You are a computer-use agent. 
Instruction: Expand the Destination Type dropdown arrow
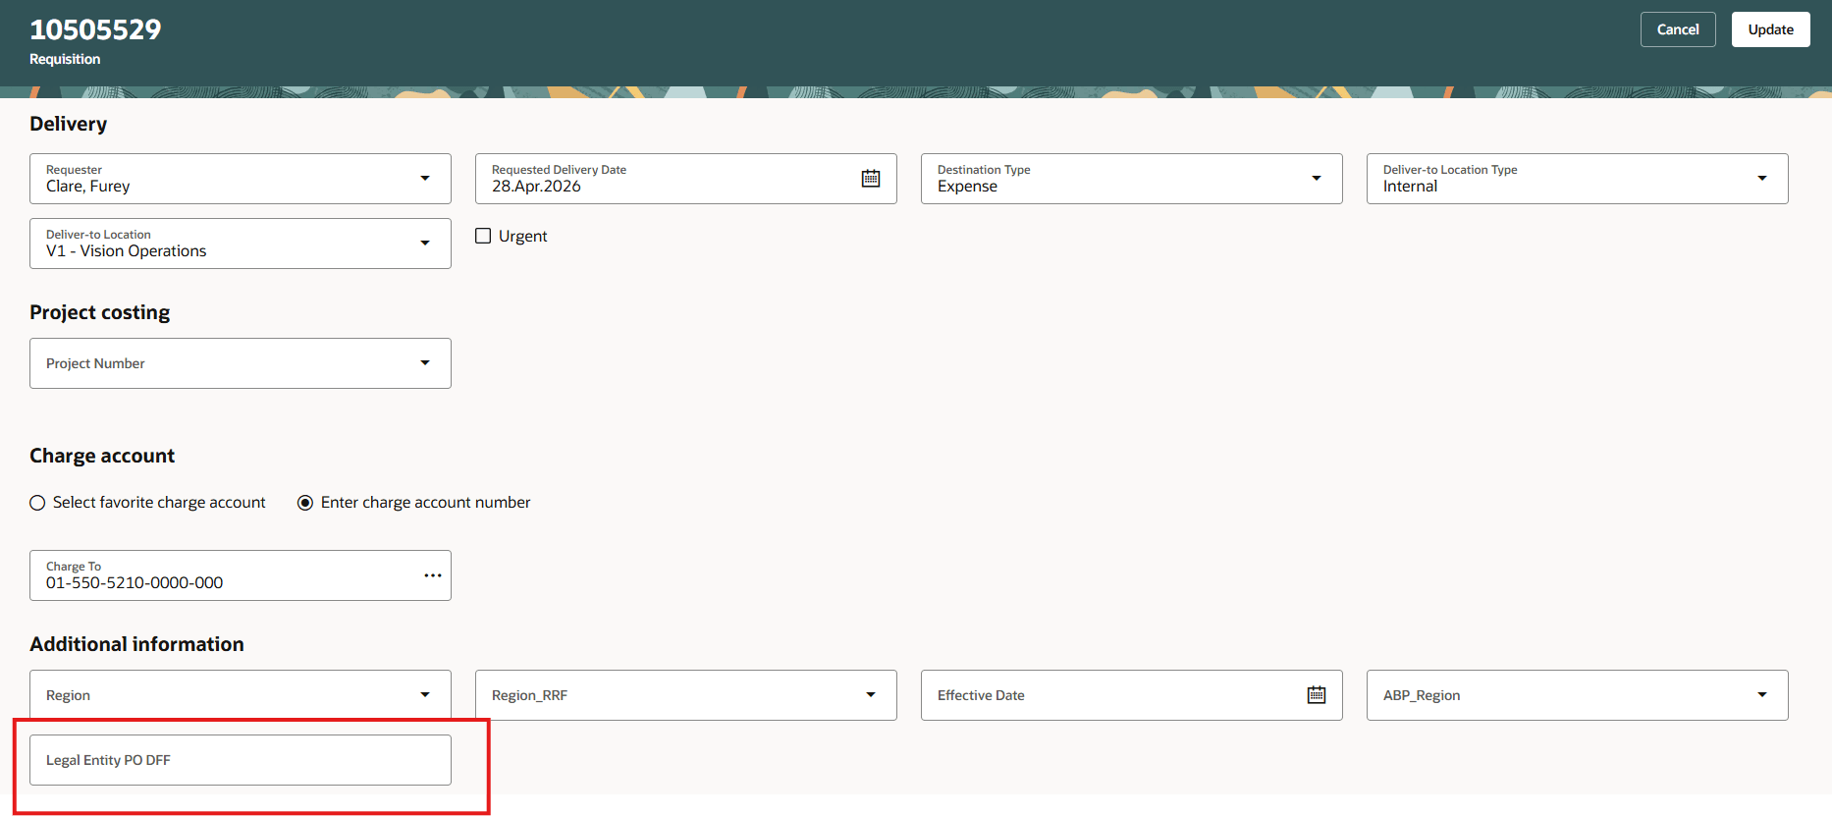pos(1317,179)
